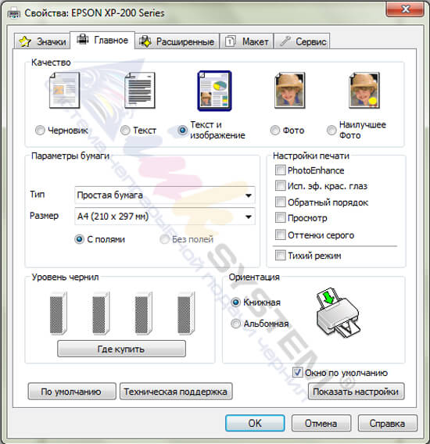Click the first ink level cartridge bar
Viewport: 430px width, 444px height.
pyautogui.click(x=58, y=313)
